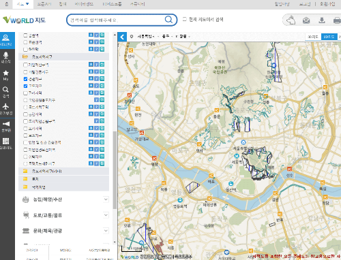This screenshot has height=260, width=341.
Task: Click the 알림마당 link
Action: 282,4
